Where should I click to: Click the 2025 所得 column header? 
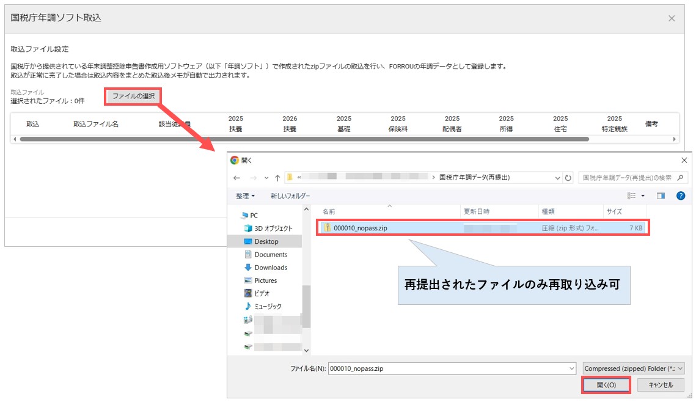(x=507, y=124)
